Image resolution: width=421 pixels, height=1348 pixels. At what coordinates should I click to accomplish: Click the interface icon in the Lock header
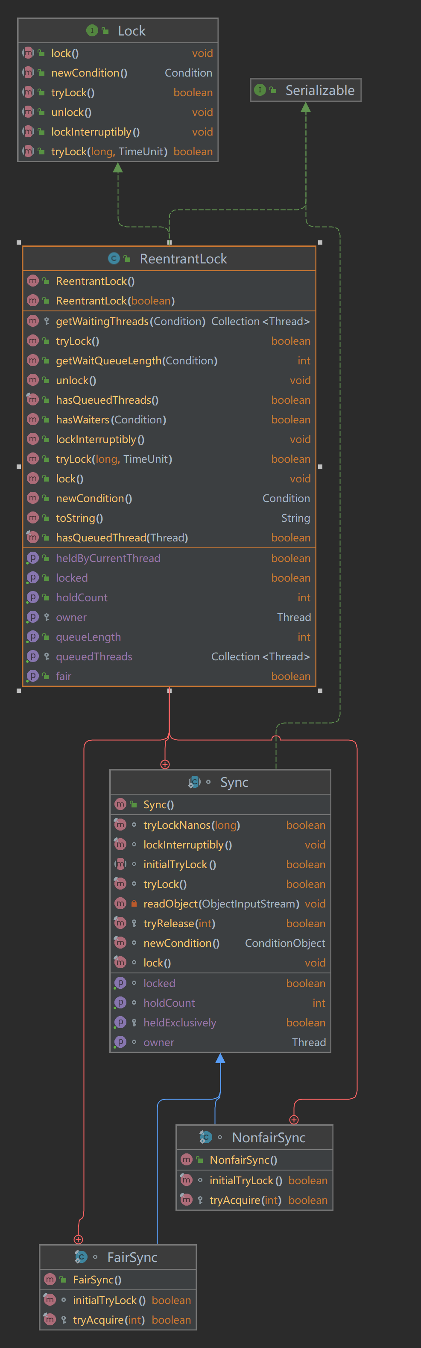pos(92,30)
